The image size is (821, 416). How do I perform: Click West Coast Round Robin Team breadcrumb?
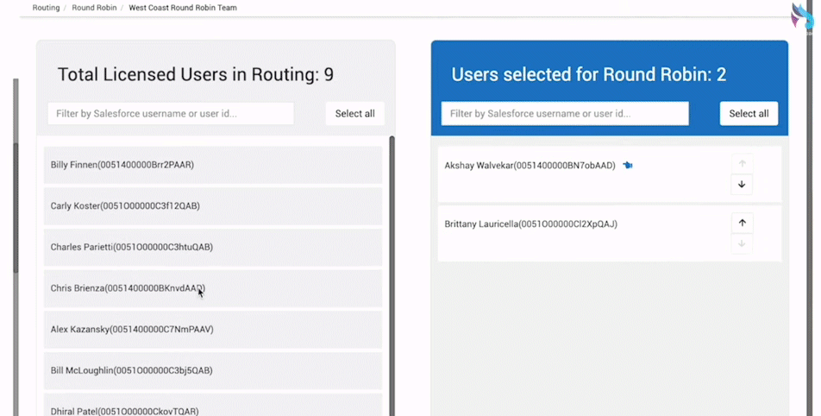click(x=183, y=8)
